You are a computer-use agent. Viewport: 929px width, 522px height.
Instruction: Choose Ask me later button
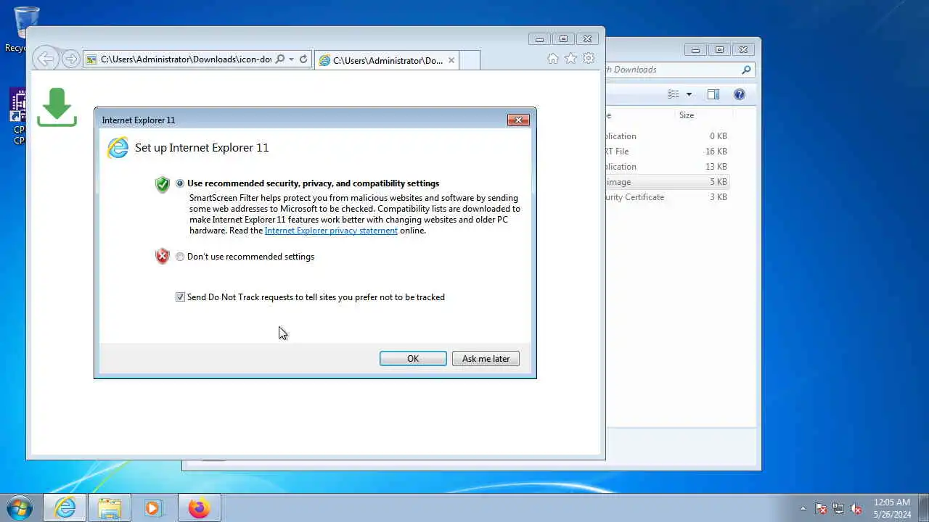[486, 359]
